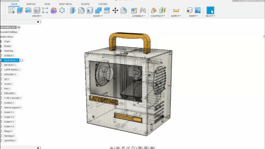Click the Hole tool icon
Screen dimensions: 265x149
pyautogui.click(x=37, y=11)
